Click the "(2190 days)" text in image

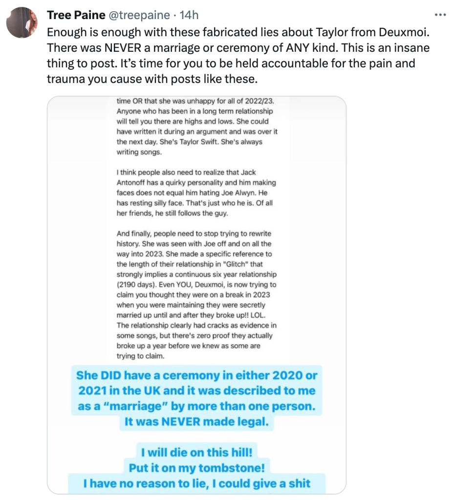coord(134,284)
